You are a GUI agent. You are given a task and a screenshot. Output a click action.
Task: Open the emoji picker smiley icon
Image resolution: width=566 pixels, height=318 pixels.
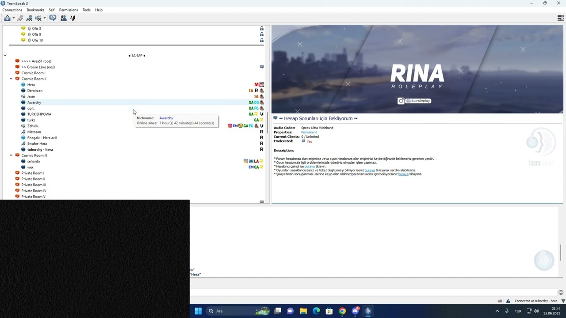(561, 292)
